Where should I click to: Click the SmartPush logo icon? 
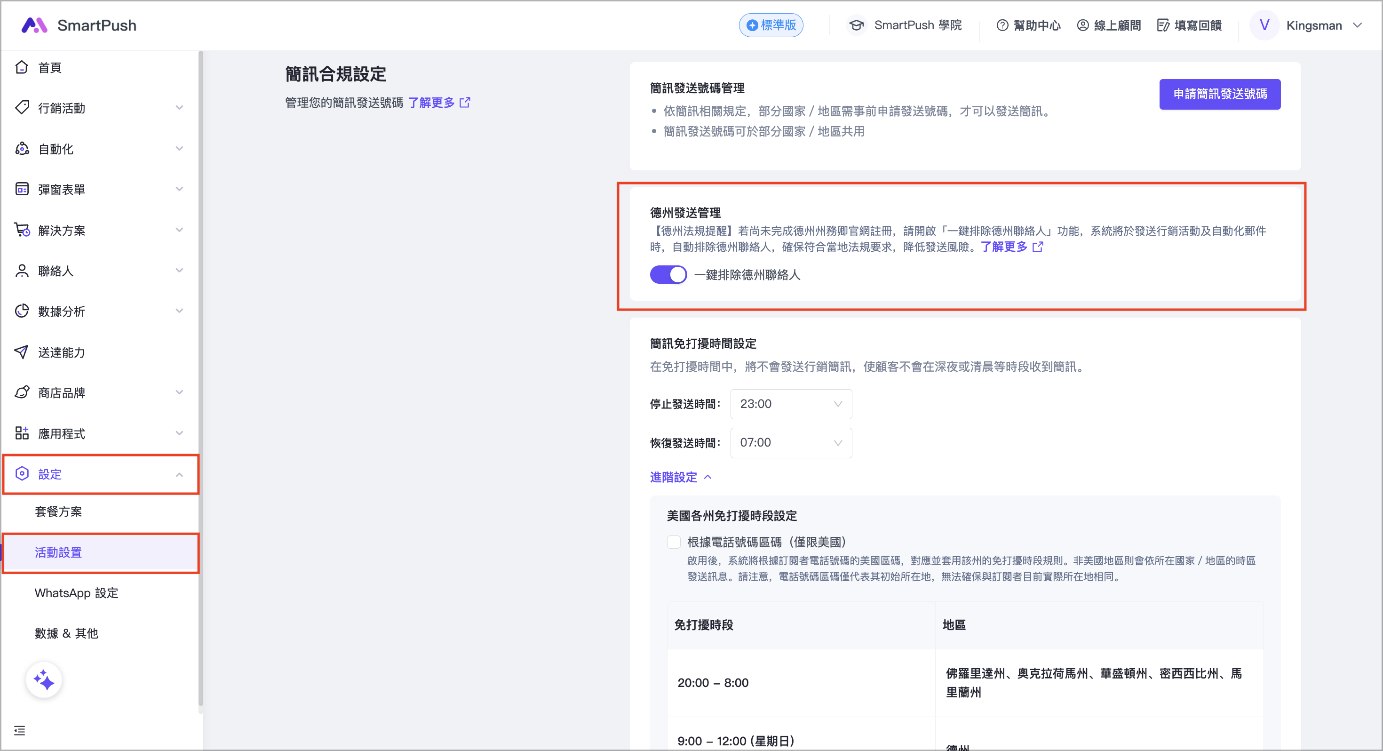pos(35,25)
